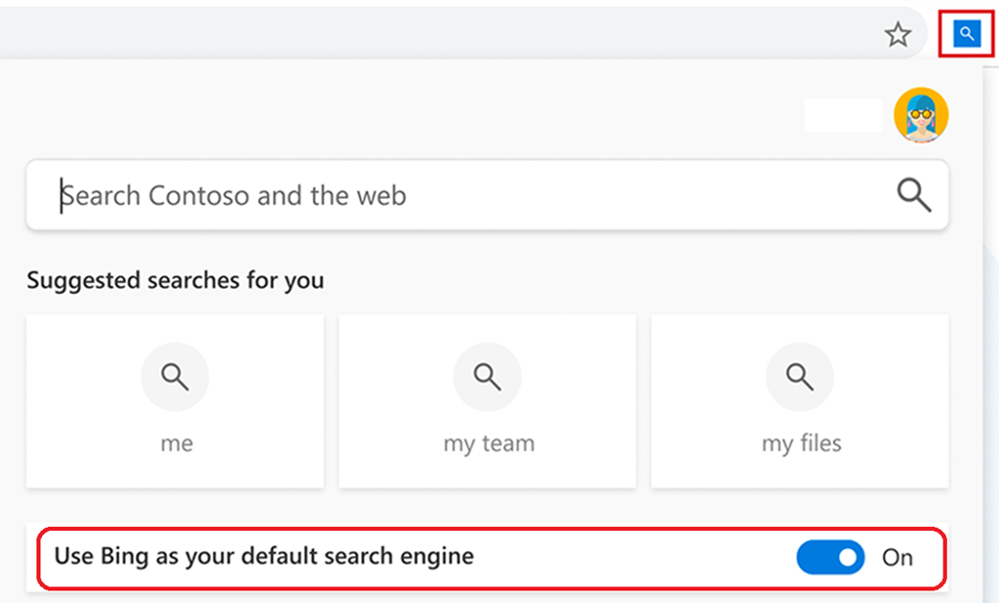Click the Microsoft Search extension icon
The width and height of the screenshot is (999, 603).
pyautogui.click(x=966, y=35)
